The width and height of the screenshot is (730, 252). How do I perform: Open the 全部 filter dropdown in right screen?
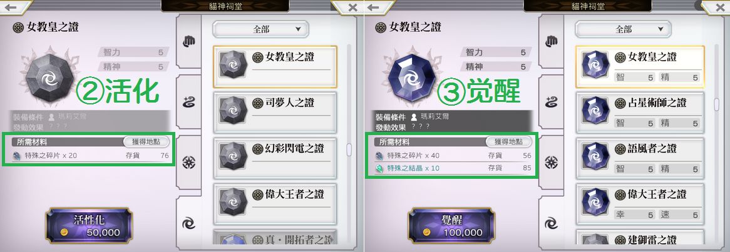(x=624, y=29)
